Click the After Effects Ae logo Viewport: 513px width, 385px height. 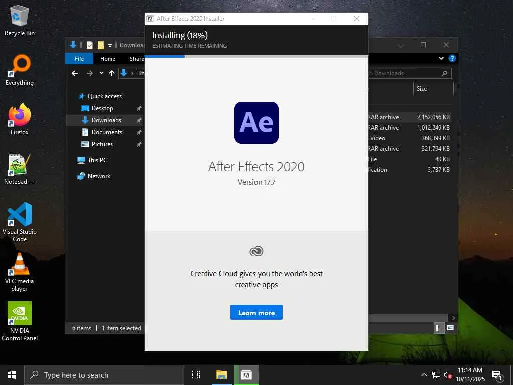point(256,123)
